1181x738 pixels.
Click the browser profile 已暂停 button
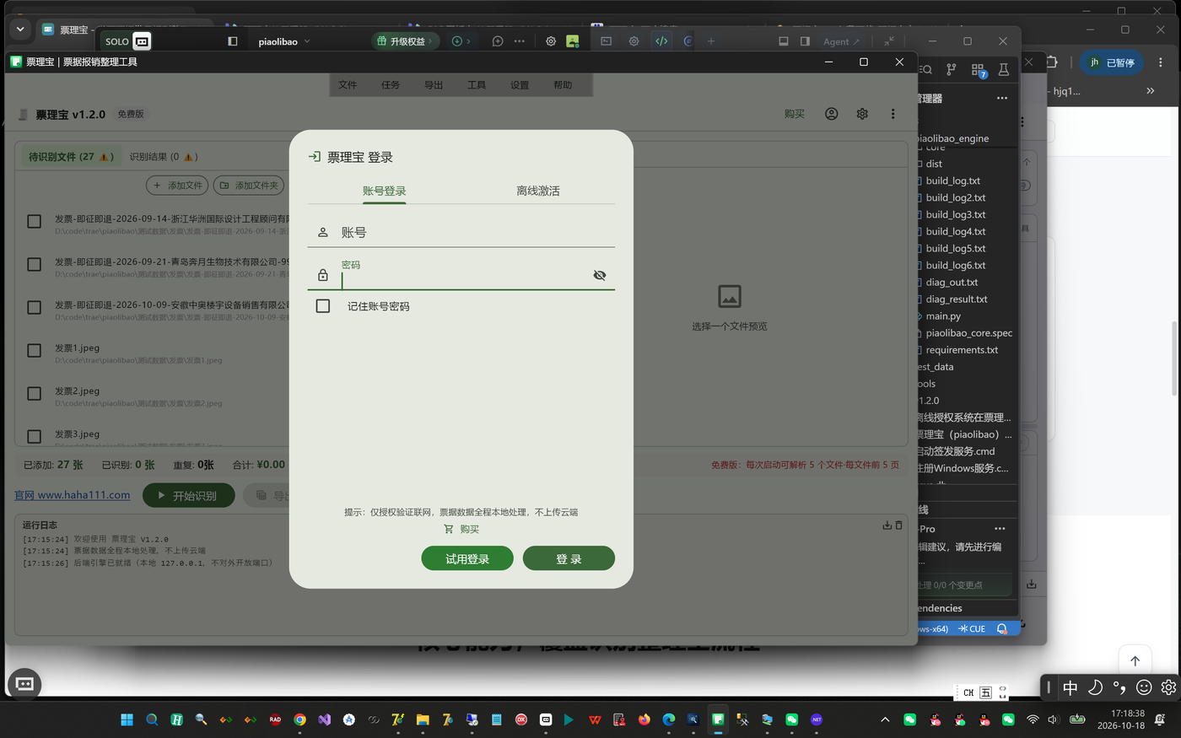pos(1113,62)
